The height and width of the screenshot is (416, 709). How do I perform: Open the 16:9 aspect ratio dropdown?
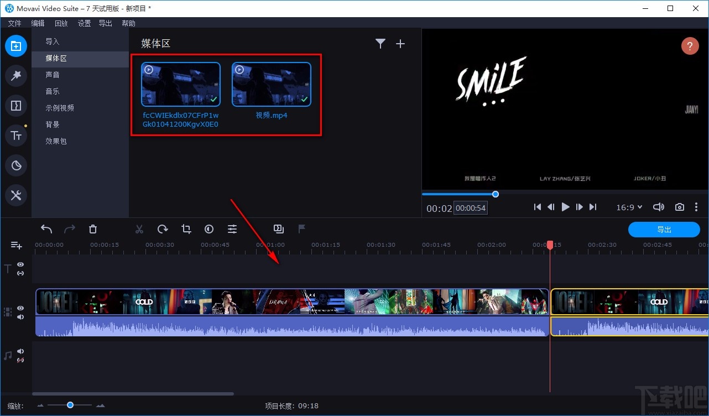click(x=629, y=207)
